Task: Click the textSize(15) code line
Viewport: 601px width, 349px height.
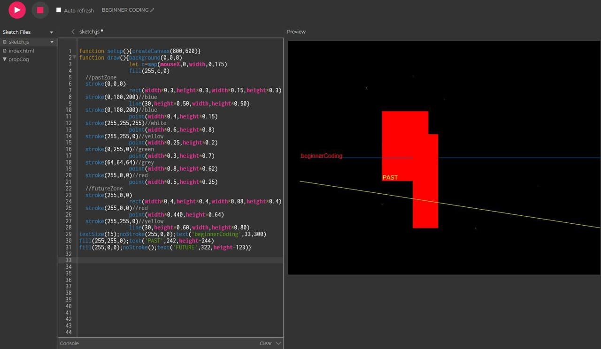Action: tap(173, 234)
